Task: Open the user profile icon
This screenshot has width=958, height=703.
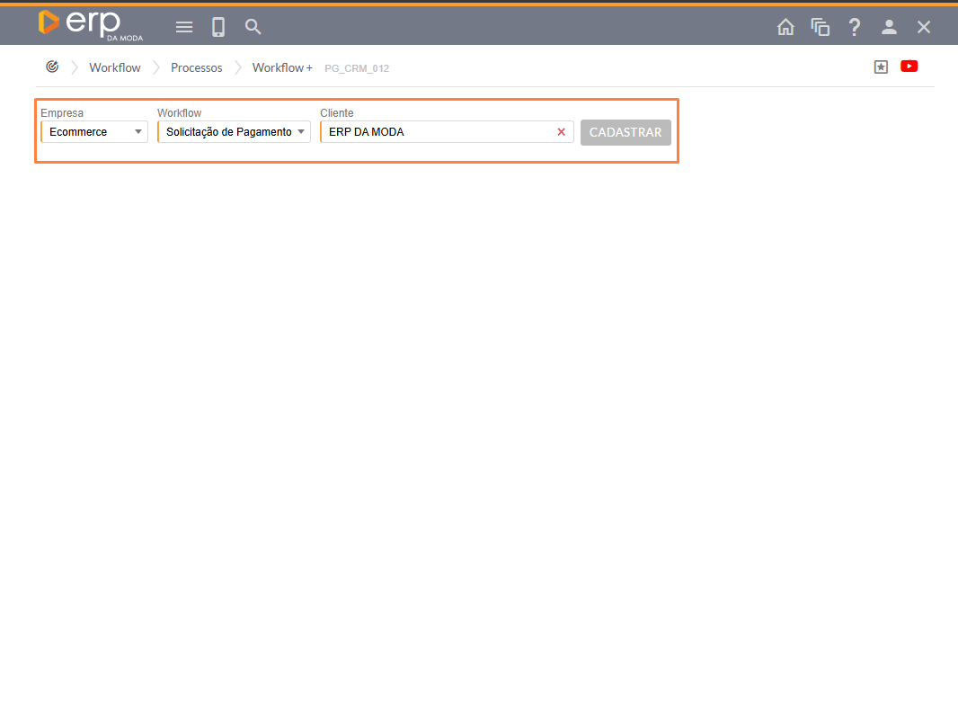Action: [889, 27]
